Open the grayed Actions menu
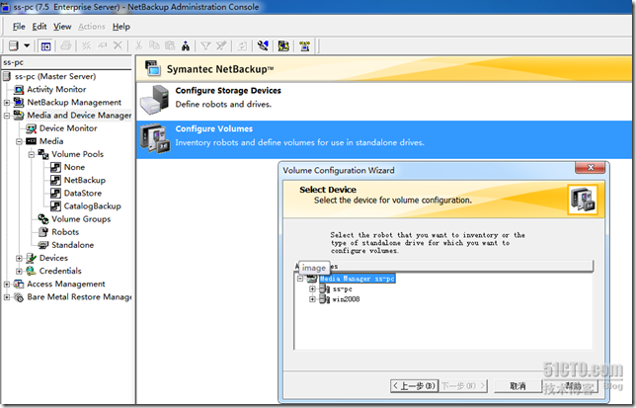 (x=92, y=27)
